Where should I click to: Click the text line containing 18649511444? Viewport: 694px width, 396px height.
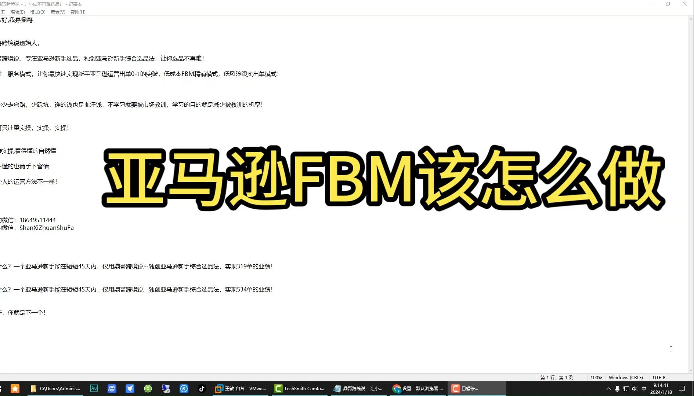point(28,220)
